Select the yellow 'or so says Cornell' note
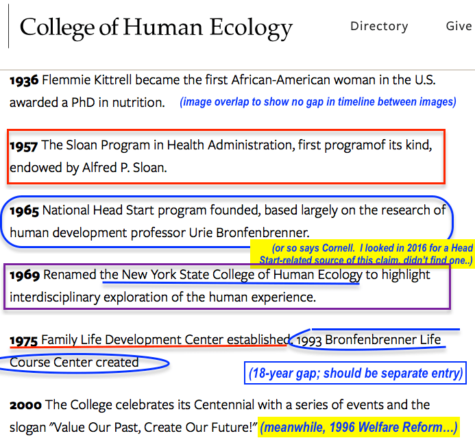 click(x=363, y=254)
